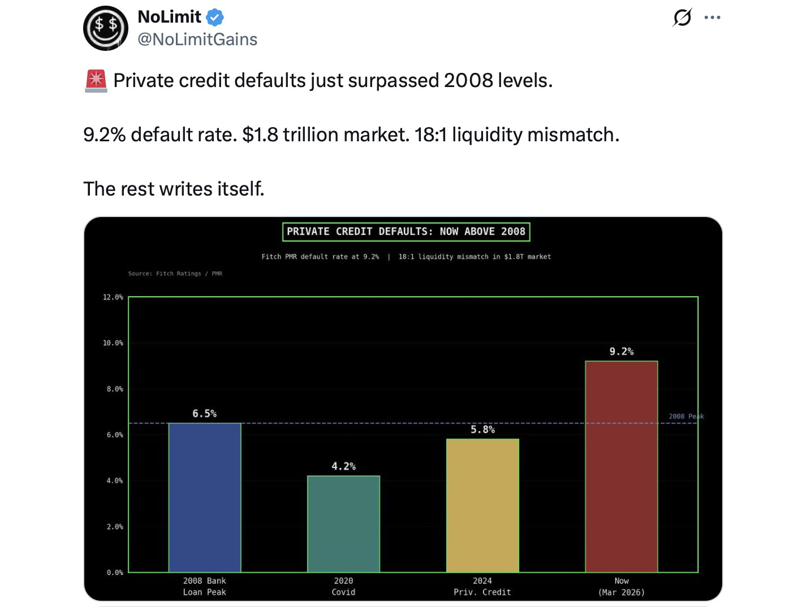Click the tweet text about liquidity mismatch
This screenshot has height=607, width=811.
(351, 135)
